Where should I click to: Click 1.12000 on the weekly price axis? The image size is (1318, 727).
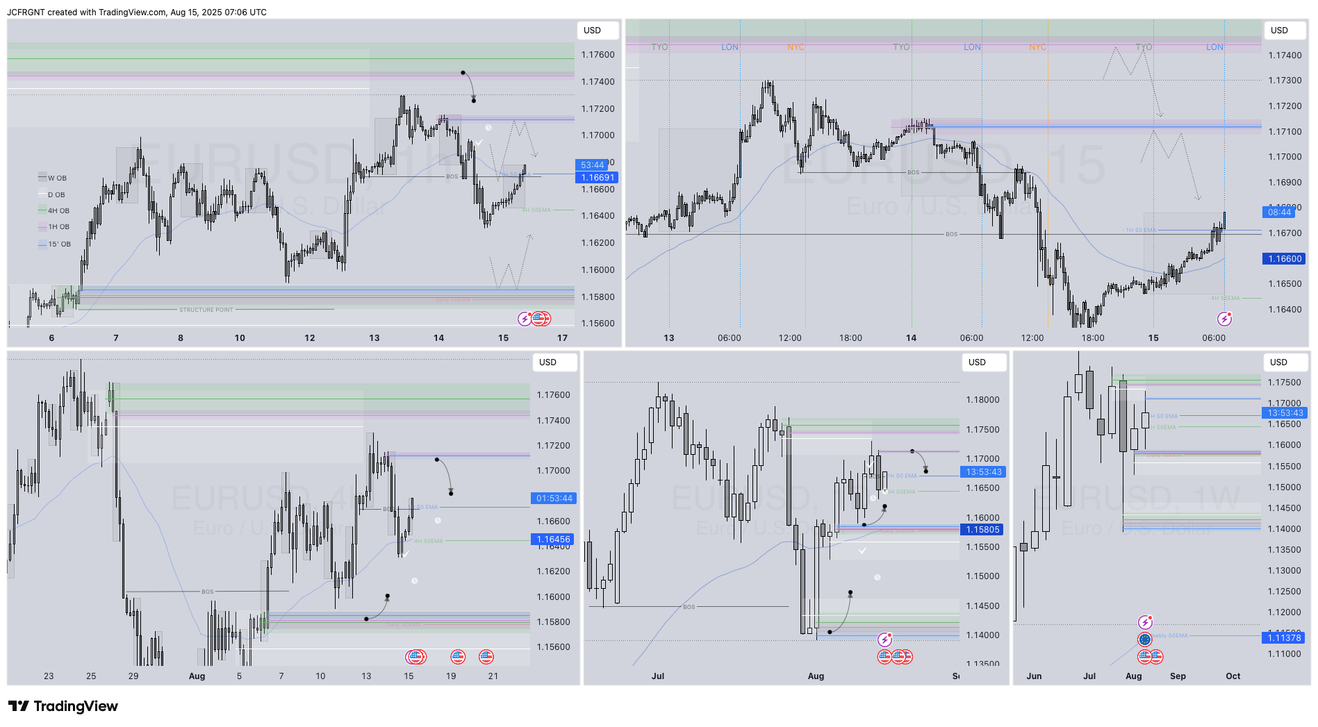[x=1284, y=612]
